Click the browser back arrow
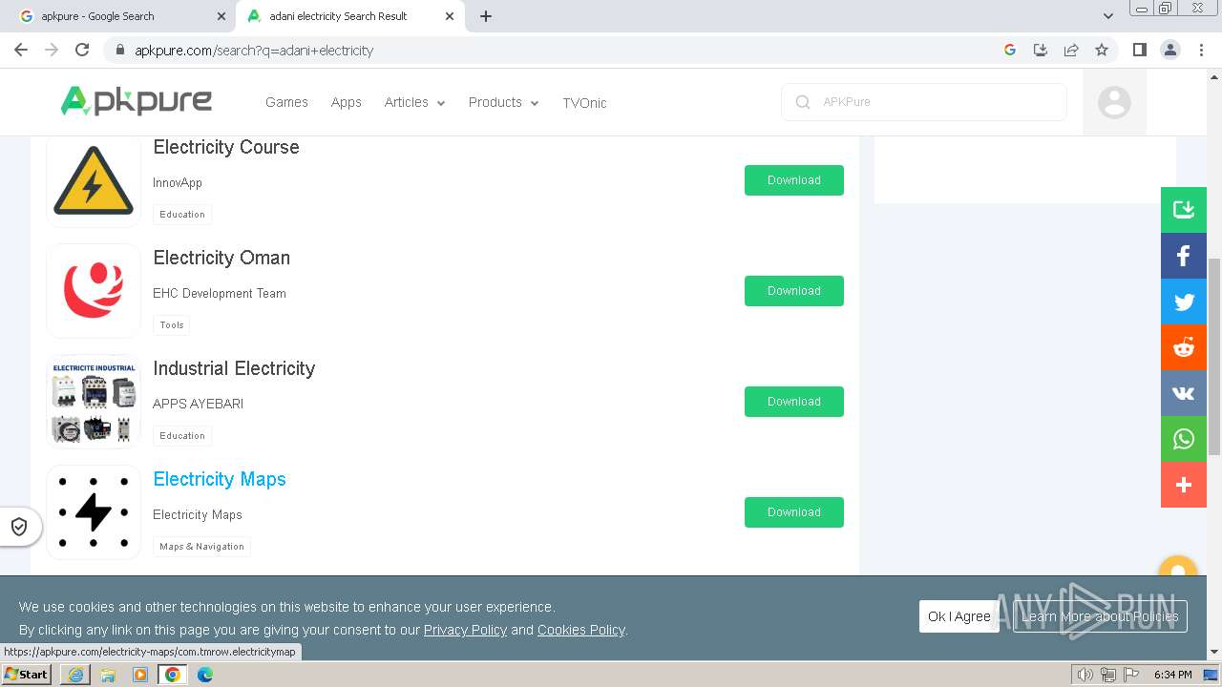This screenshot has height=687, width=1222. coord(21,50)
